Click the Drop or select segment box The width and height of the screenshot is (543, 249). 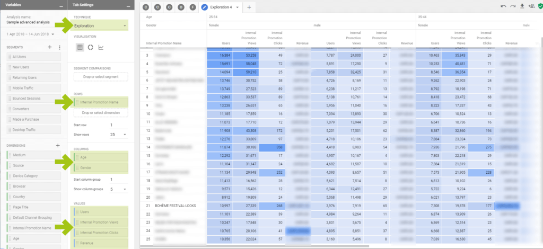tap(101, 77)
